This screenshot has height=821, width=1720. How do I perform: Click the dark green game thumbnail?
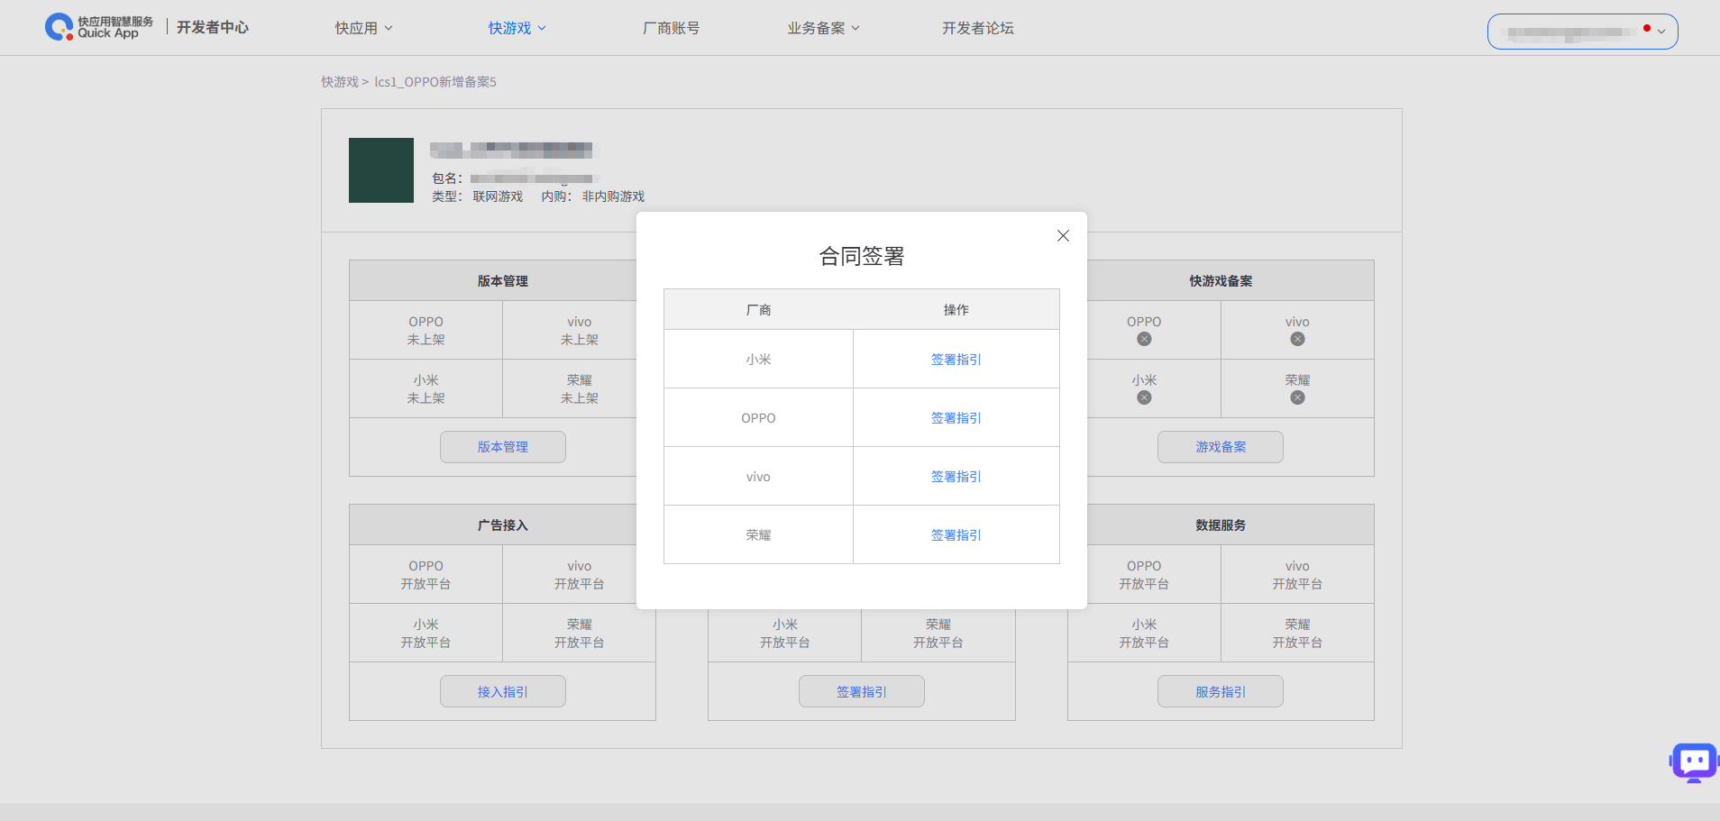click(381, 170)
